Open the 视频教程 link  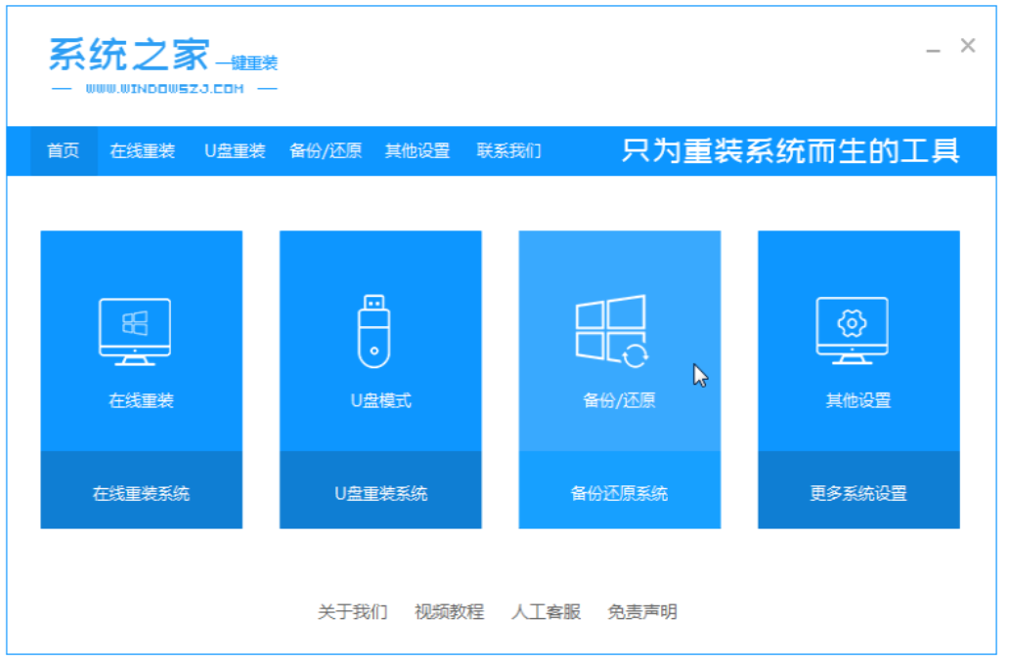click(x=449, y=612)
